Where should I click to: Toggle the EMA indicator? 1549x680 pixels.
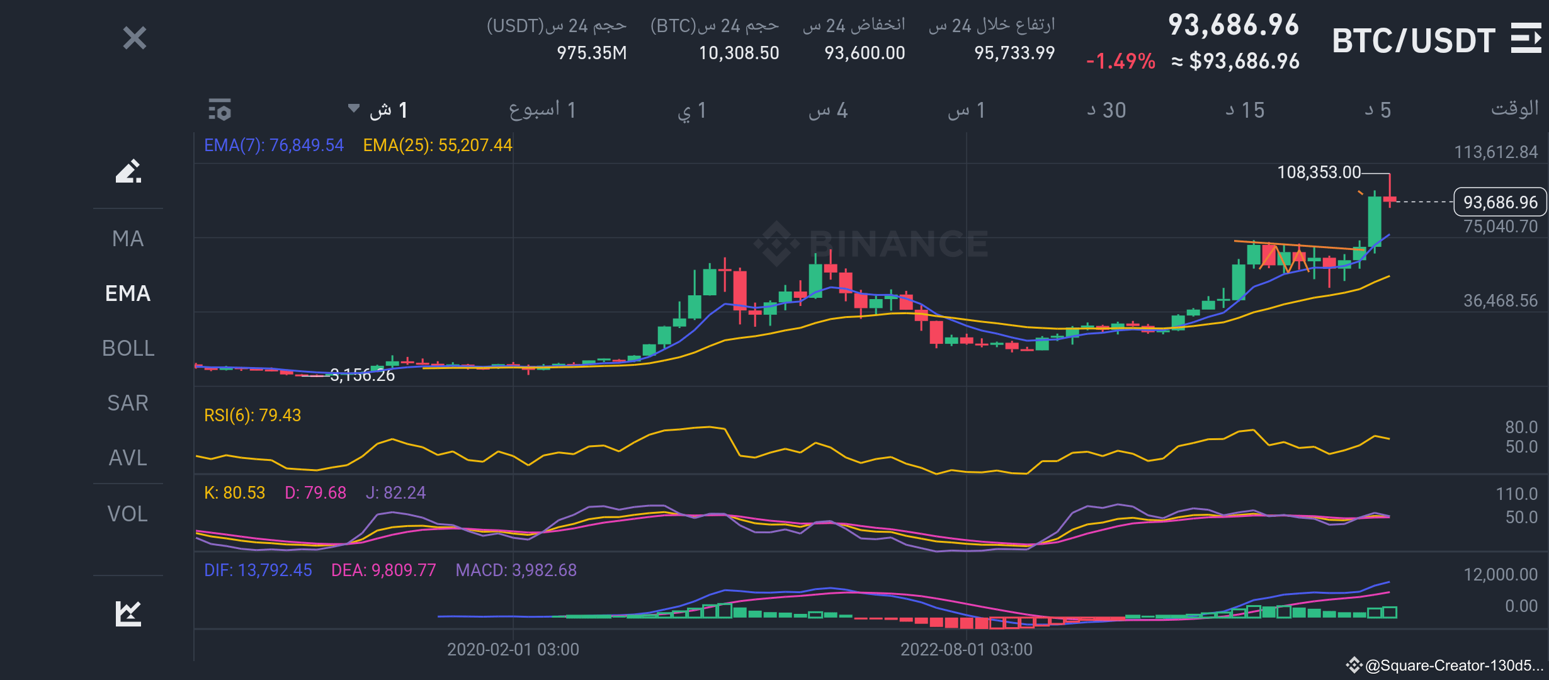(x=128, y=293)
